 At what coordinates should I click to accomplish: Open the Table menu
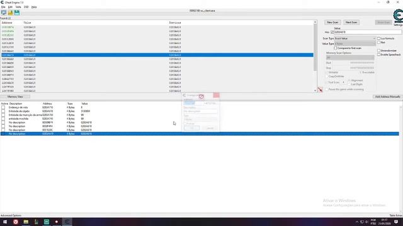[18, 7]
